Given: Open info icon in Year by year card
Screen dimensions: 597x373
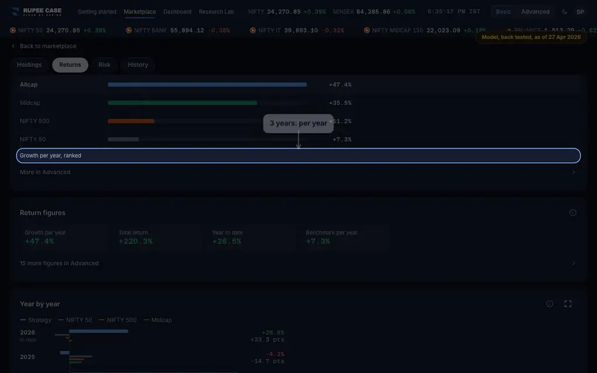Looking at the screenshot, I should coord(549,304).
